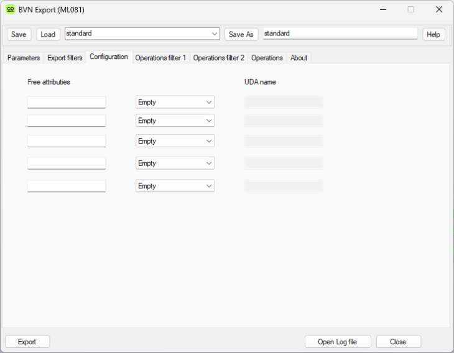Open the About tab

tap(299, 58)
